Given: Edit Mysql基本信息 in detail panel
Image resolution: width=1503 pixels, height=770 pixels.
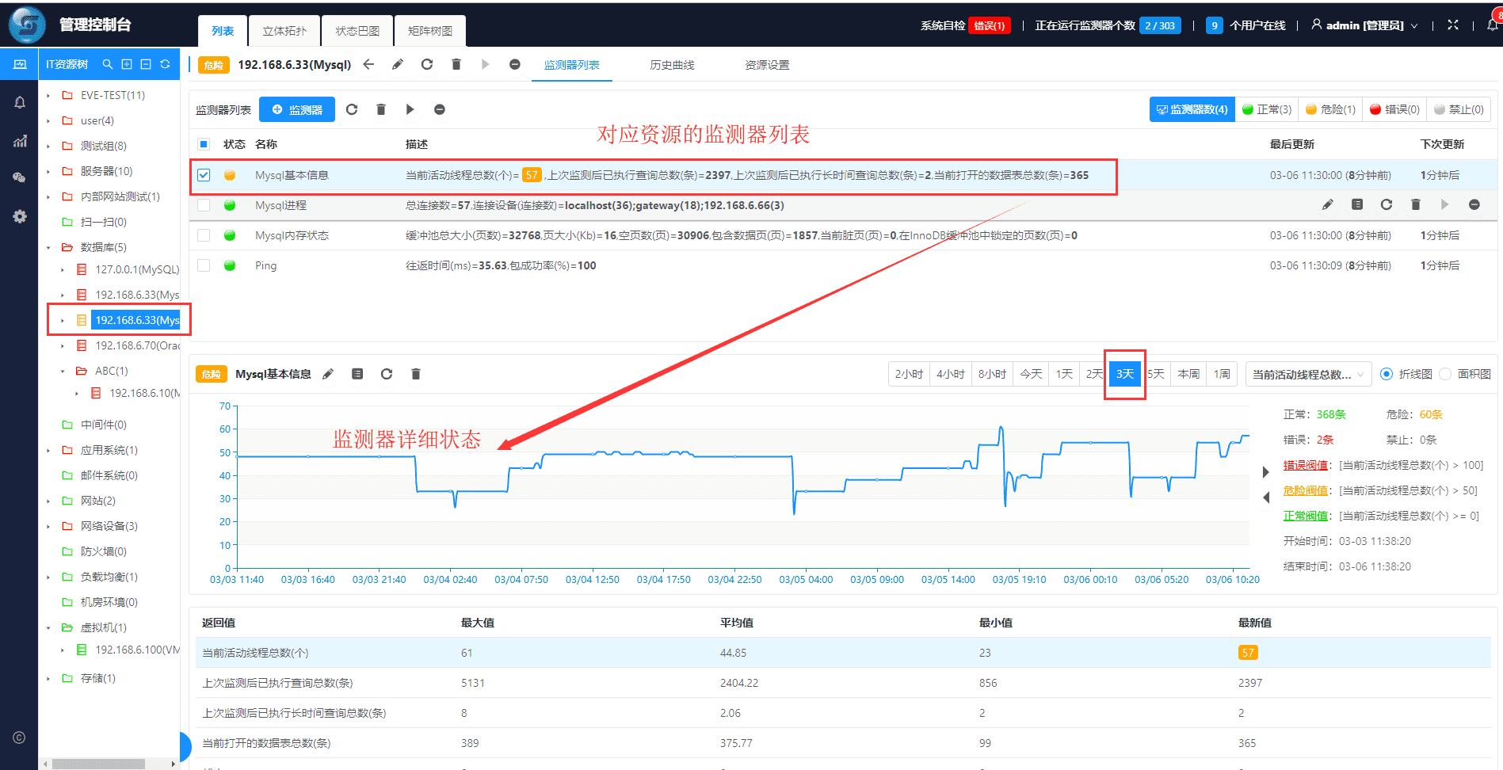Looking at the screenshot, I should 328,374.
